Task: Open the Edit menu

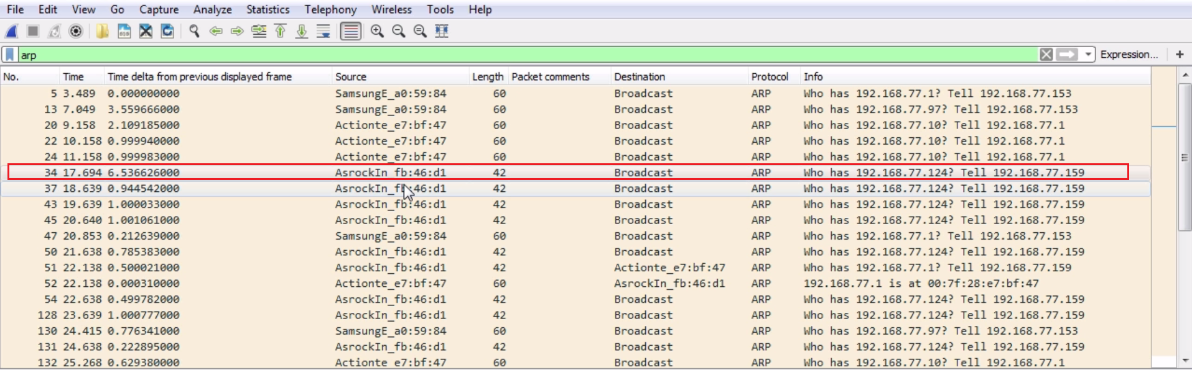Action: point(48,9)
